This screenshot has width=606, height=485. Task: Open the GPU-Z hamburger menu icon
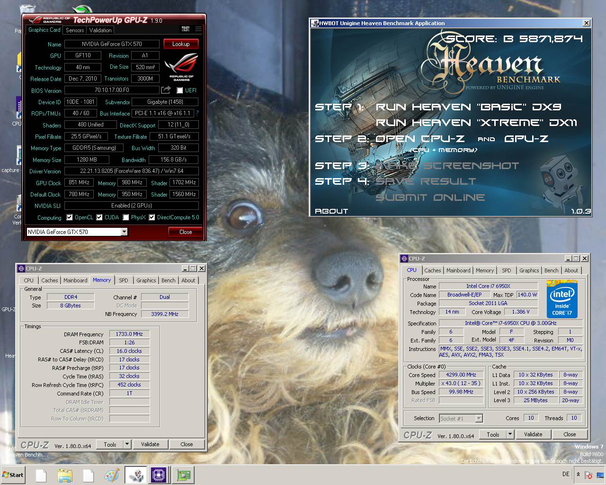click(198, 29)
